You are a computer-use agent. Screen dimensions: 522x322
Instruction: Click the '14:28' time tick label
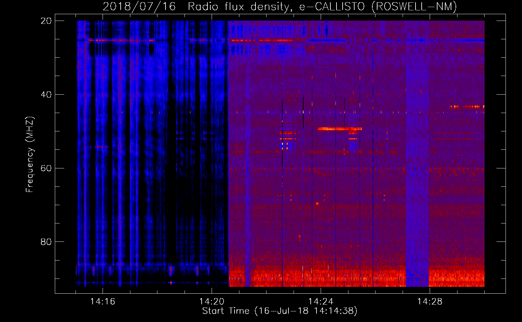[x=430, y=301]
